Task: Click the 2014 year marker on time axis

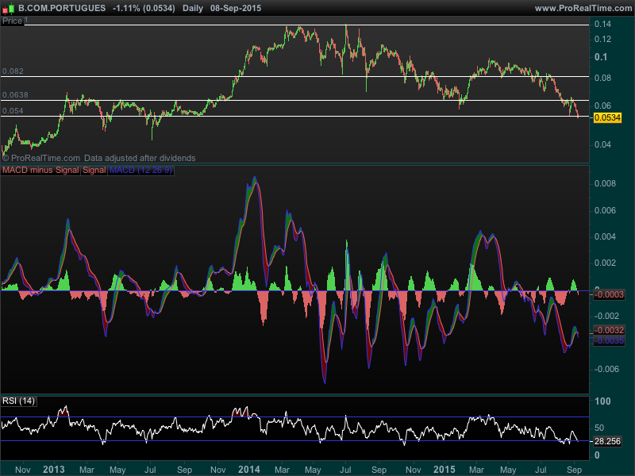Action: coord(250,469)
